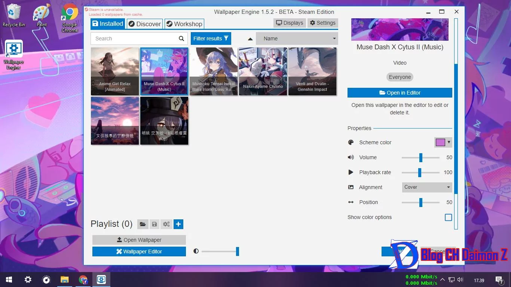
Task: Open the Recycle Bin desktop icon
Action: (14, 15)
